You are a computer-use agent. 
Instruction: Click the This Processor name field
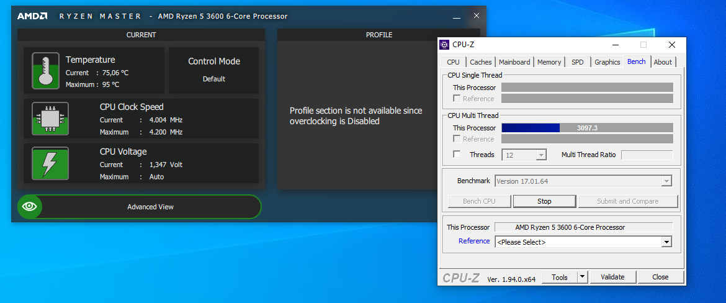coord(583,227)
